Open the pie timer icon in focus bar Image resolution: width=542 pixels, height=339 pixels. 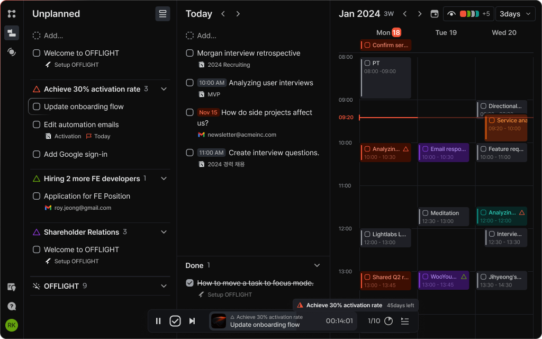pyautogui.click(x=389, y=321)
